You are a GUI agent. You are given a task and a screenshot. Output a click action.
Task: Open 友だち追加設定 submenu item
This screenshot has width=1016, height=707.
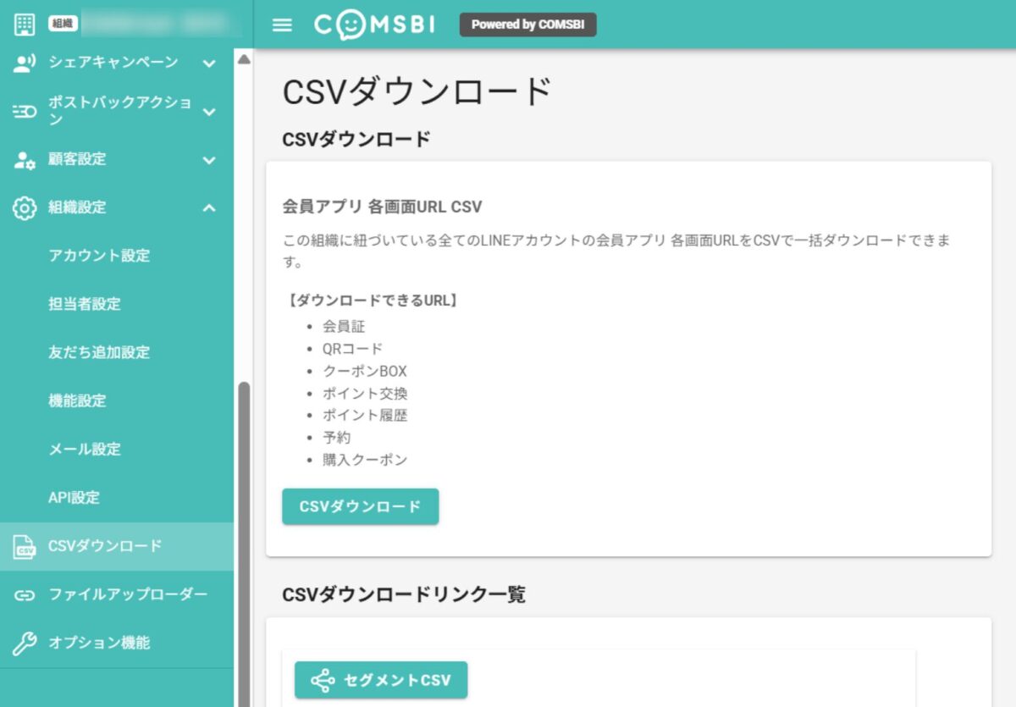(99, 353)
